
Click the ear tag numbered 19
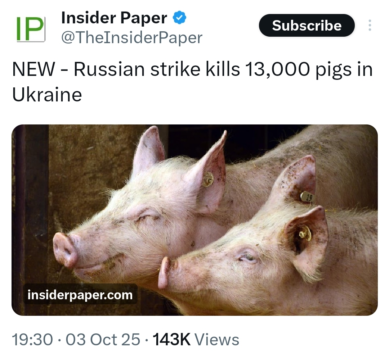pos(307,197)
